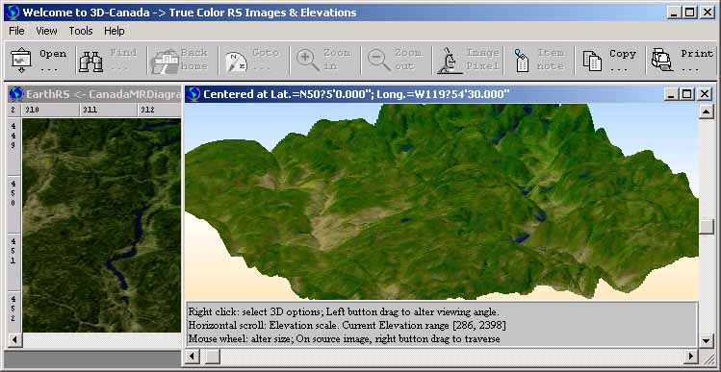
Task: Click the Open toolbar icon
Action: click(x=20, y=61)
